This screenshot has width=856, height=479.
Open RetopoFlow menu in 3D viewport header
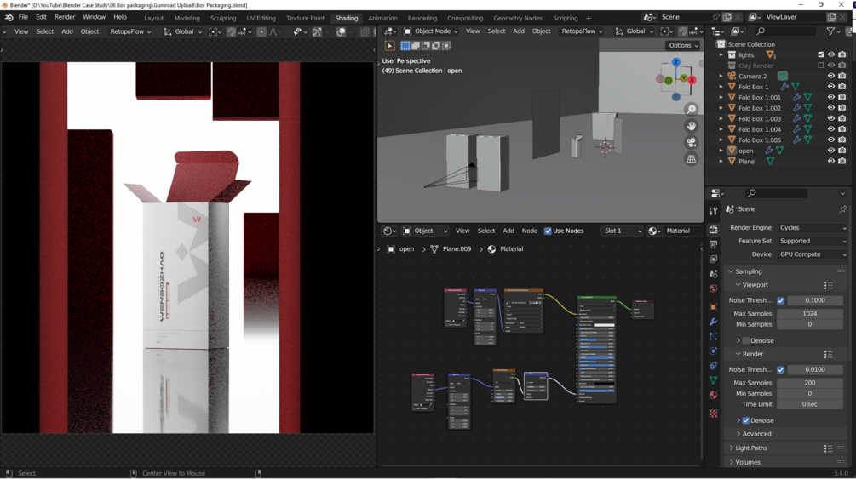pos(582,31)
